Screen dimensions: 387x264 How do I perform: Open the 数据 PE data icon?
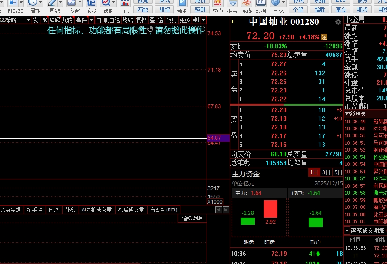pos(260,3)
